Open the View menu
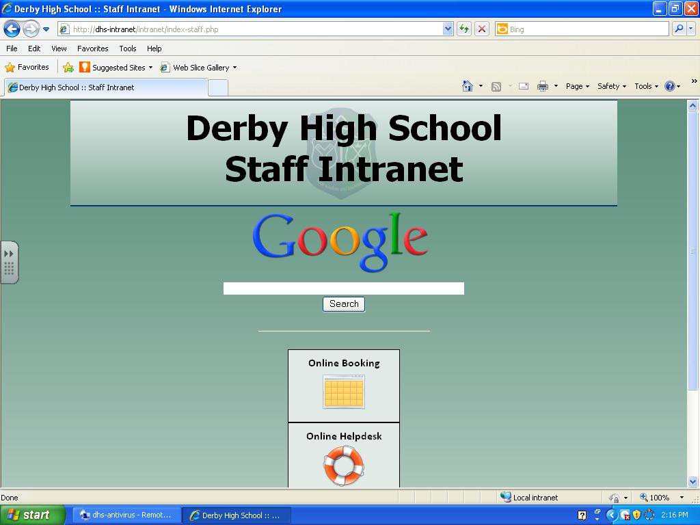Screen dimensions: 700x525 click(x=59, y=49)
